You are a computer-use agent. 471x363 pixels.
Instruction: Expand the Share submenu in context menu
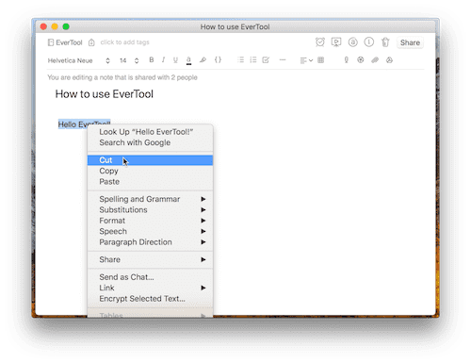click(150, 259)
